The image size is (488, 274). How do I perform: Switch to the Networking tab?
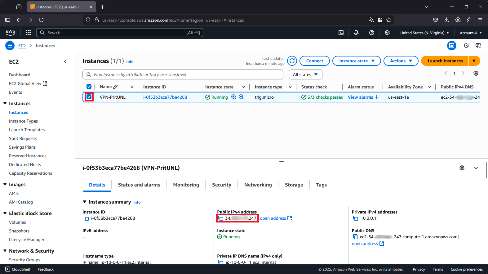pos(258,185)
